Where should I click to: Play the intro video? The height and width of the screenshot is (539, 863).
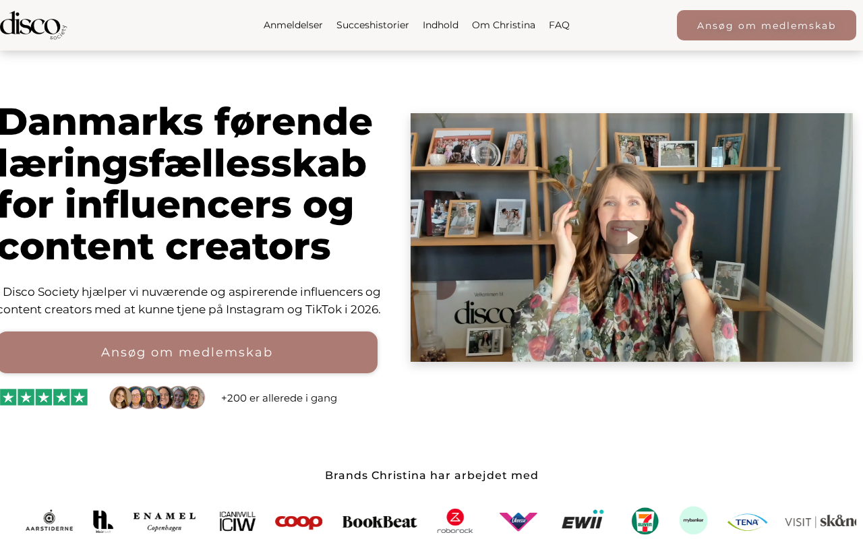coord(631,237)
